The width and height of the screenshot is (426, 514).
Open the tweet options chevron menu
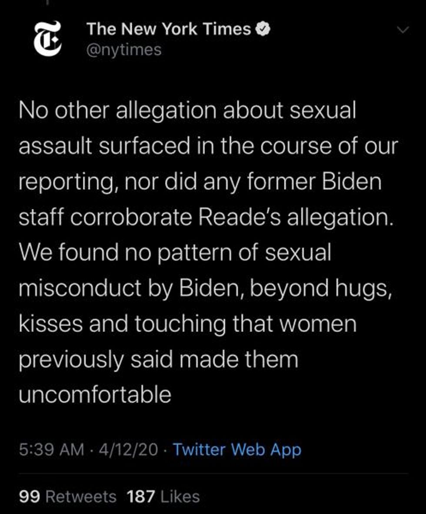coord(403,30)
